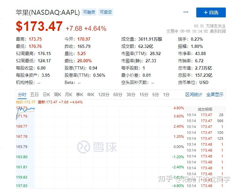Image resolution: width=236 pixels, height=189 pixels.
Task: Click the 市销率 value 6.72
Action: (199, 61)
